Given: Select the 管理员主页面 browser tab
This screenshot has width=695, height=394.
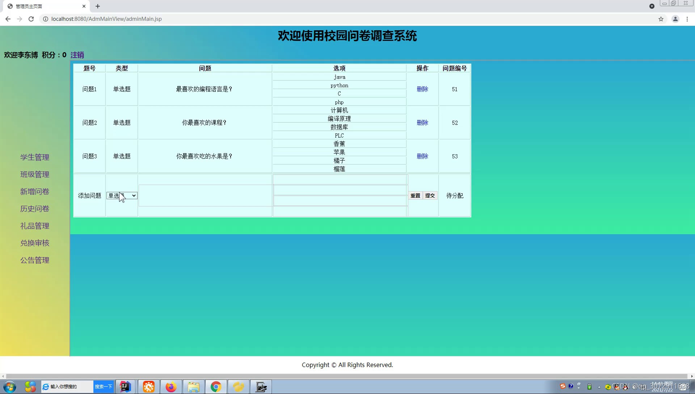Looking at the screenshot, I should tap(46, 6).
